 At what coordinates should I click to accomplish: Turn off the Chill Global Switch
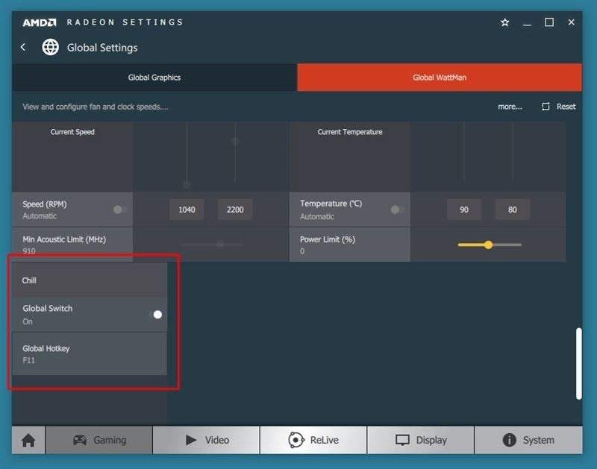click(156, 315)
